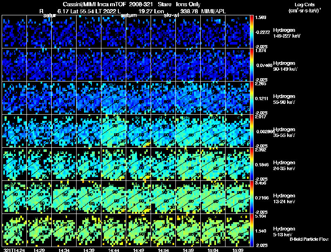Screen dimensions: 331x252
Task: Click the colorbar beside Hydrogen 90-149 keV
Action: [252, 65]
